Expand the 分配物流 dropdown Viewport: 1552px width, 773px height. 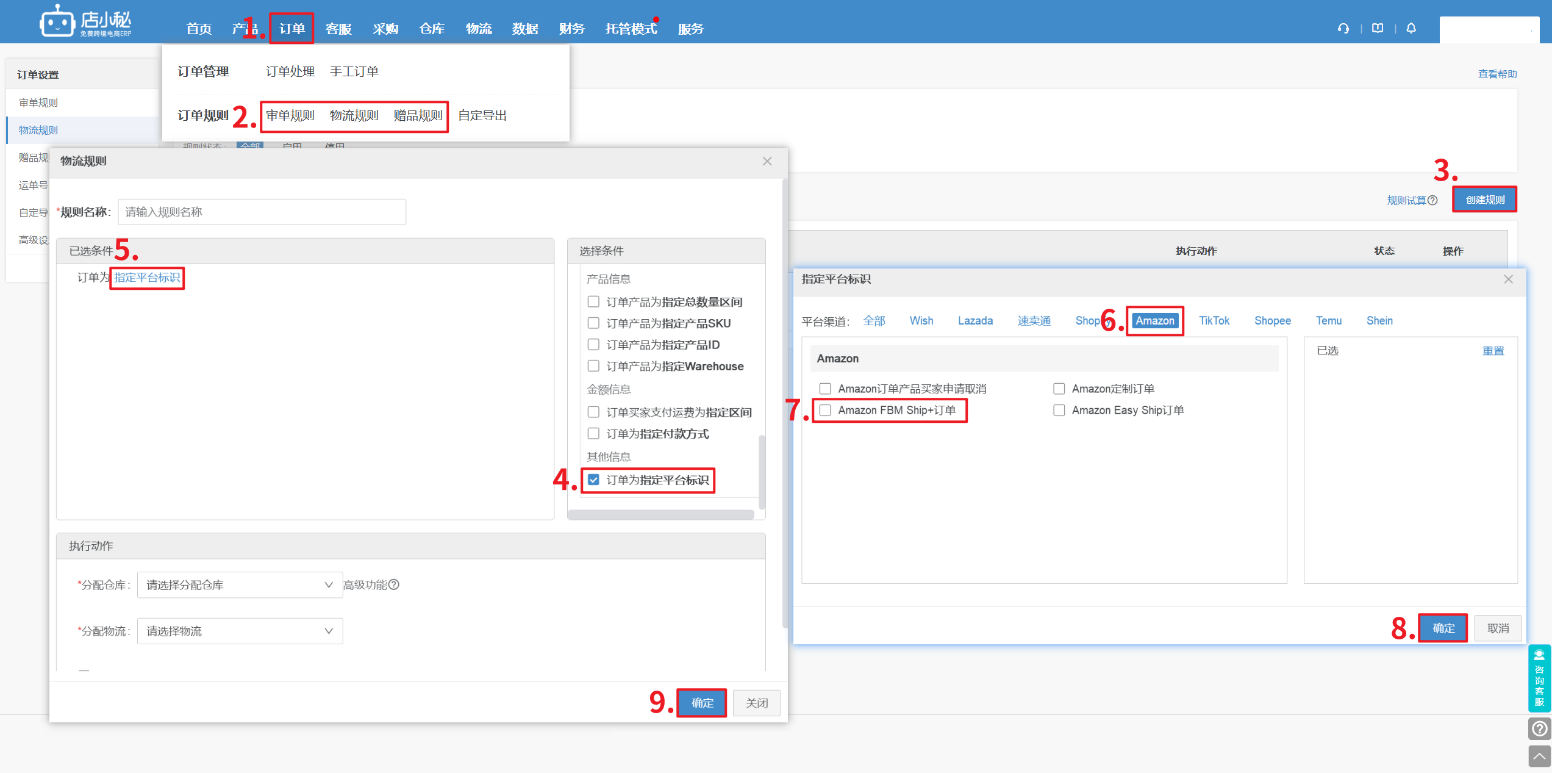coord(240,631)
